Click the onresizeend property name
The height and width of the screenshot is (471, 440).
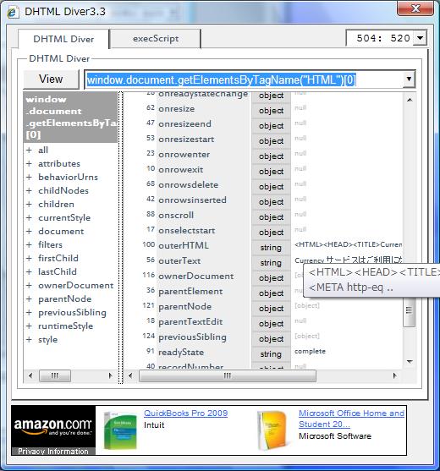184,123
